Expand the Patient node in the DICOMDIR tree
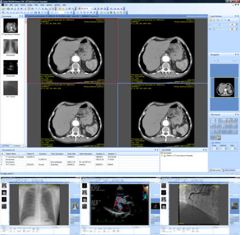The image size is (240, 235). pyautogui.click(x=162, y=156)
